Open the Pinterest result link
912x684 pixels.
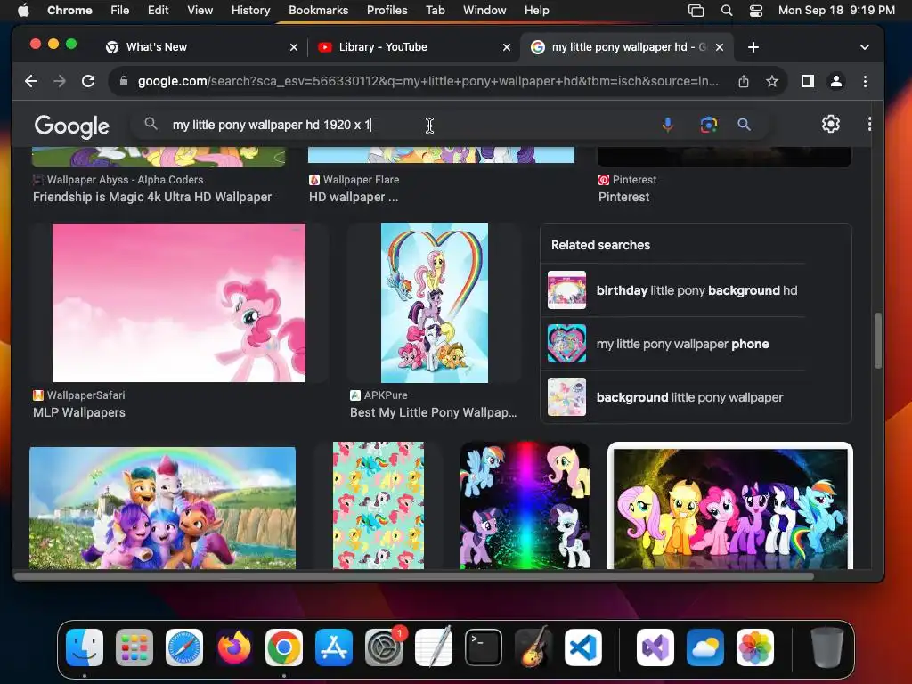pos(623,197)
